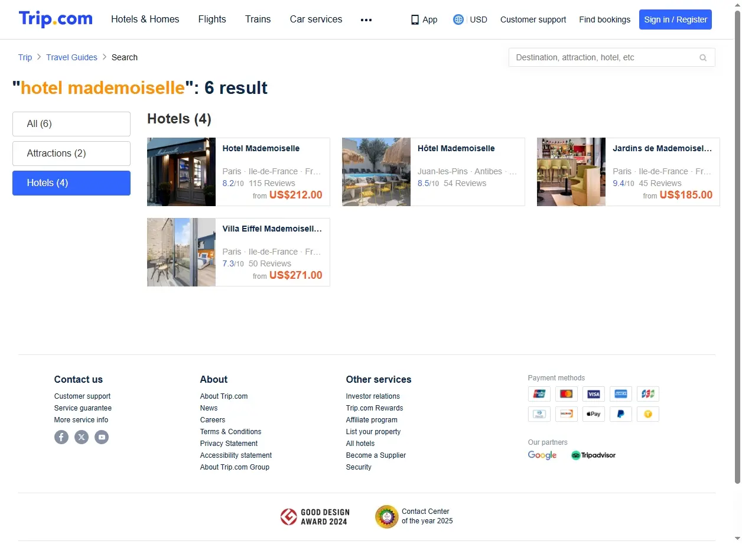The width and height of the screenshot is (742, 544).
Task: Go to Travel Guides breadcrumb
Action: (x=71, y=57)
